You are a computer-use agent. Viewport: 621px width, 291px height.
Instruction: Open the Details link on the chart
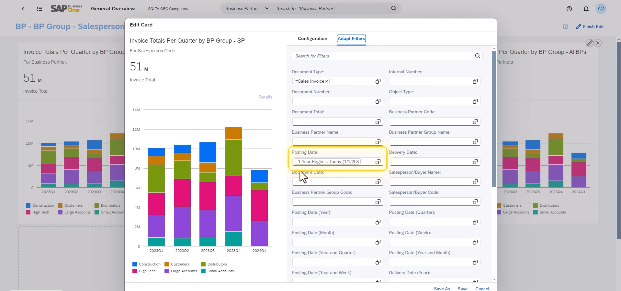pyautogui.click(x=265, y=97)
